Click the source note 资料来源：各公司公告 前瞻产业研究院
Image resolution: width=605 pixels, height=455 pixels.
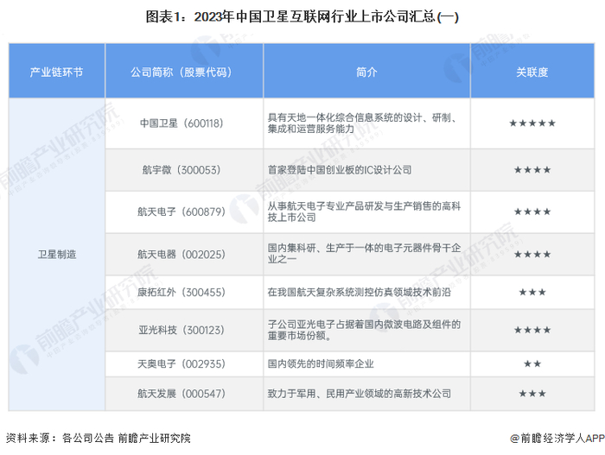99,439
